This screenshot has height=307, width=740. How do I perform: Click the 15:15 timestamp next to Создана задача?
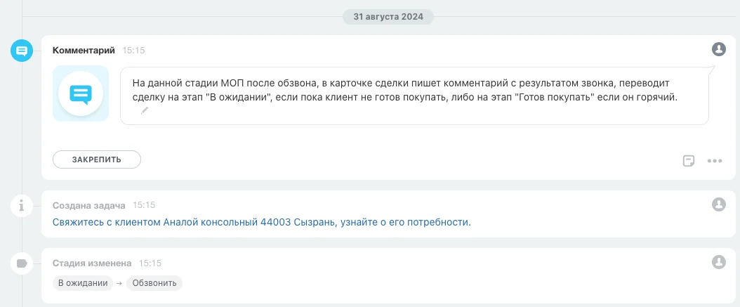pos(143,205)
